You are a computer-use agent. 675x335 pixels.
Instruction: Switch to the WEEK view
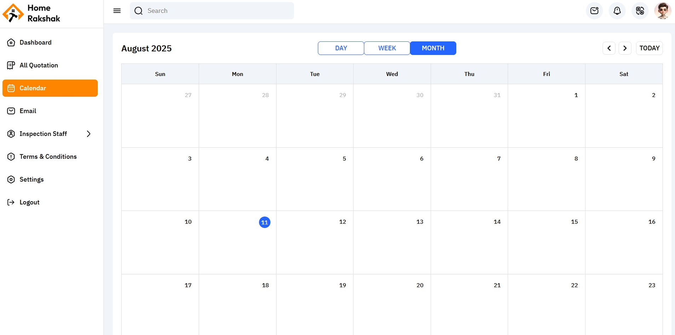point(387,48)
